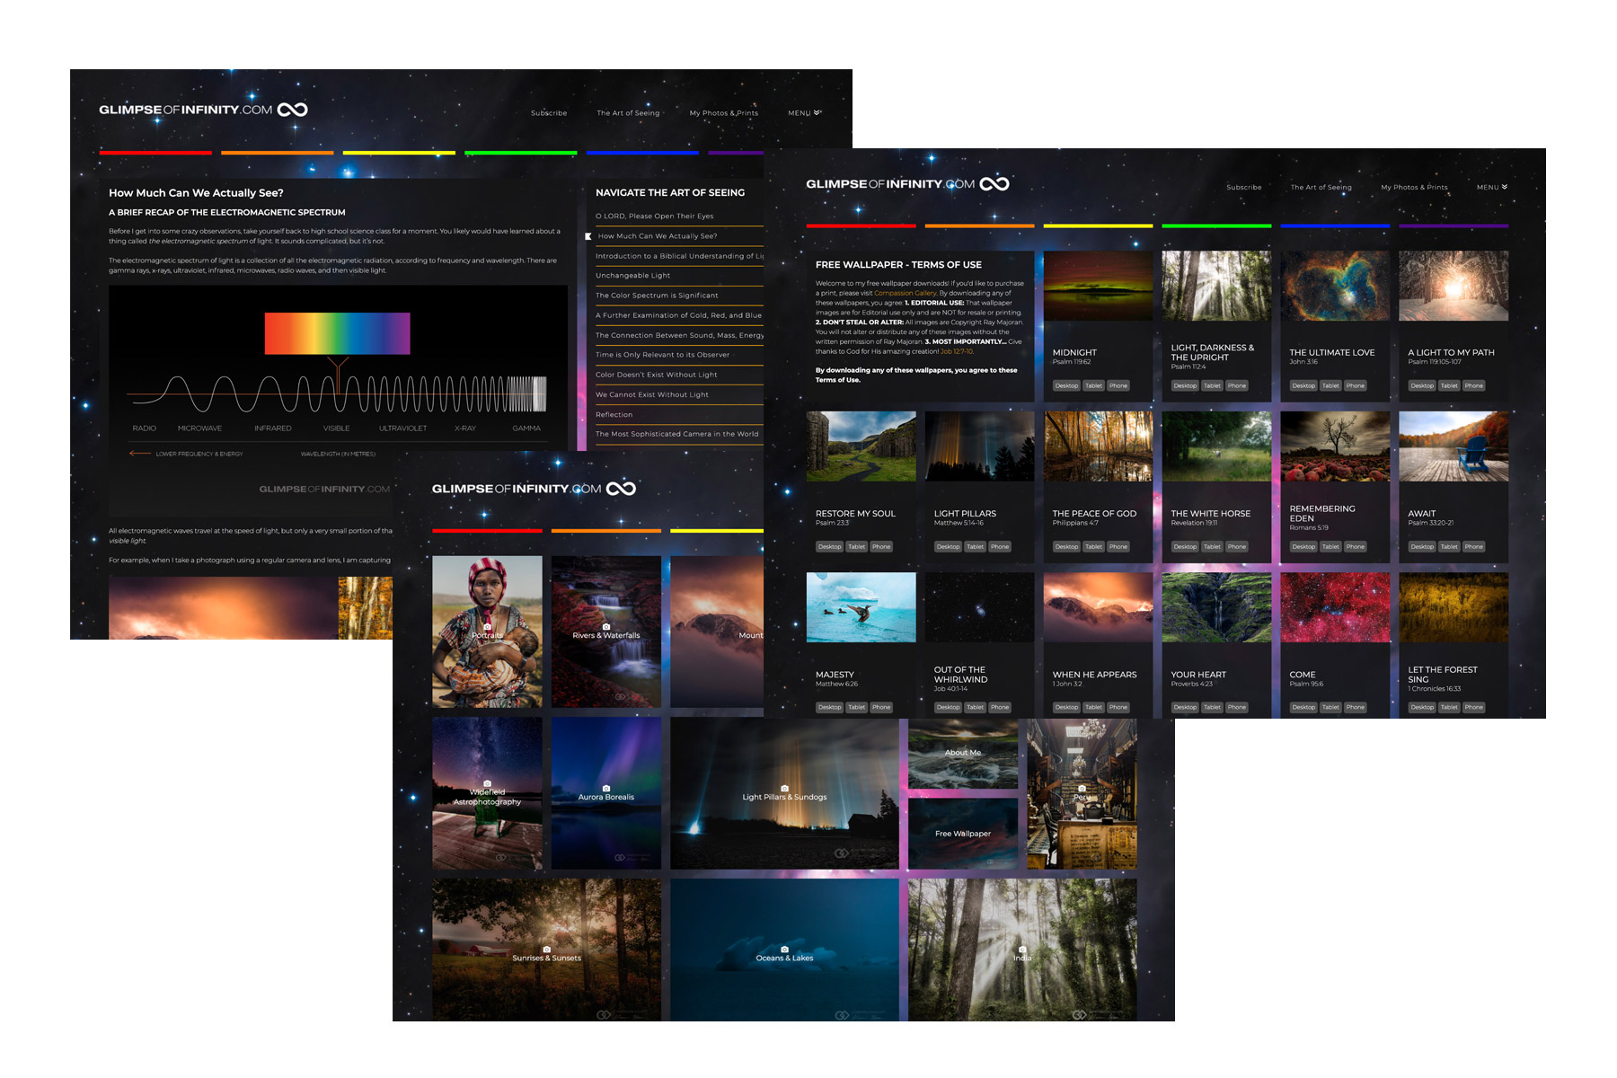Open 'The Color Spectrum is Significant' chapter
This screenshot has height=1078, width=1617.
click(x=657, y=296)
